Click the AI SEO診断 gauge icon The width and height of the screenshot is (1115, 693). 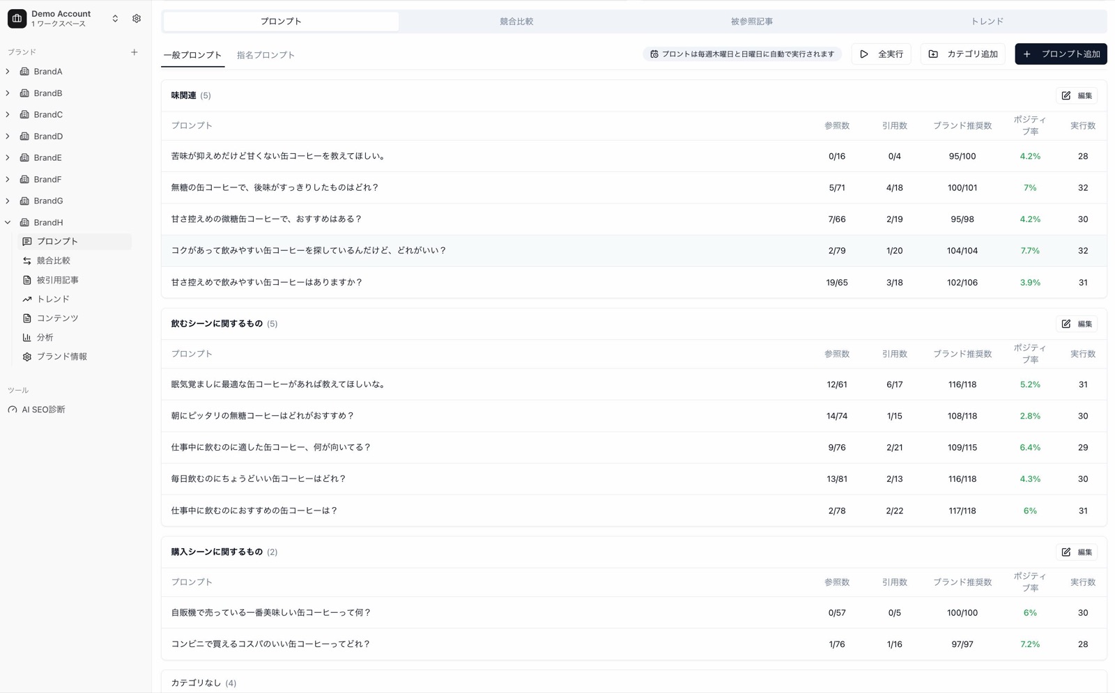13,410
